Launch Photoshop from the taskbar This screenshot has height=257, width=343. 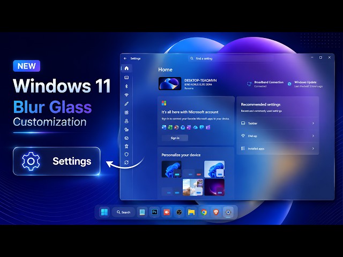[154, 212]
